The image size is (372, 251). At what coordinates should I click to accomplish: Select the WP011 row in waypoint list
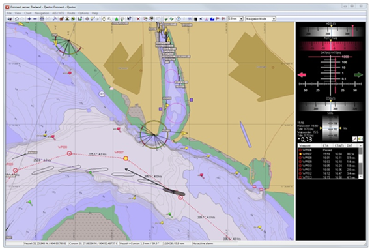(328, 170)
